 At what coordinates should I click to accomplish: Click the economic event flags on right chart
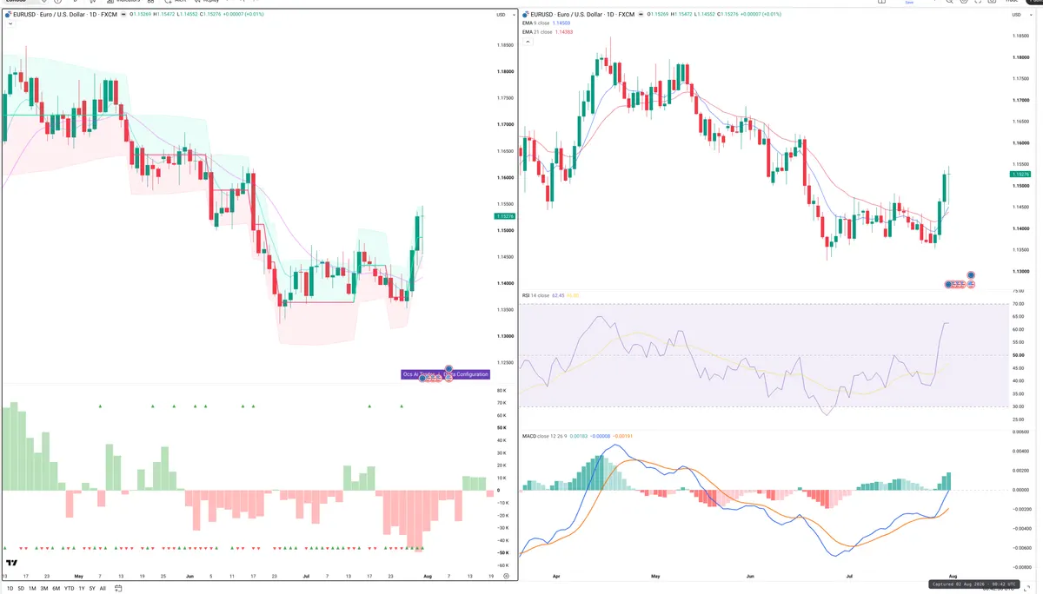tap(960, 284)
